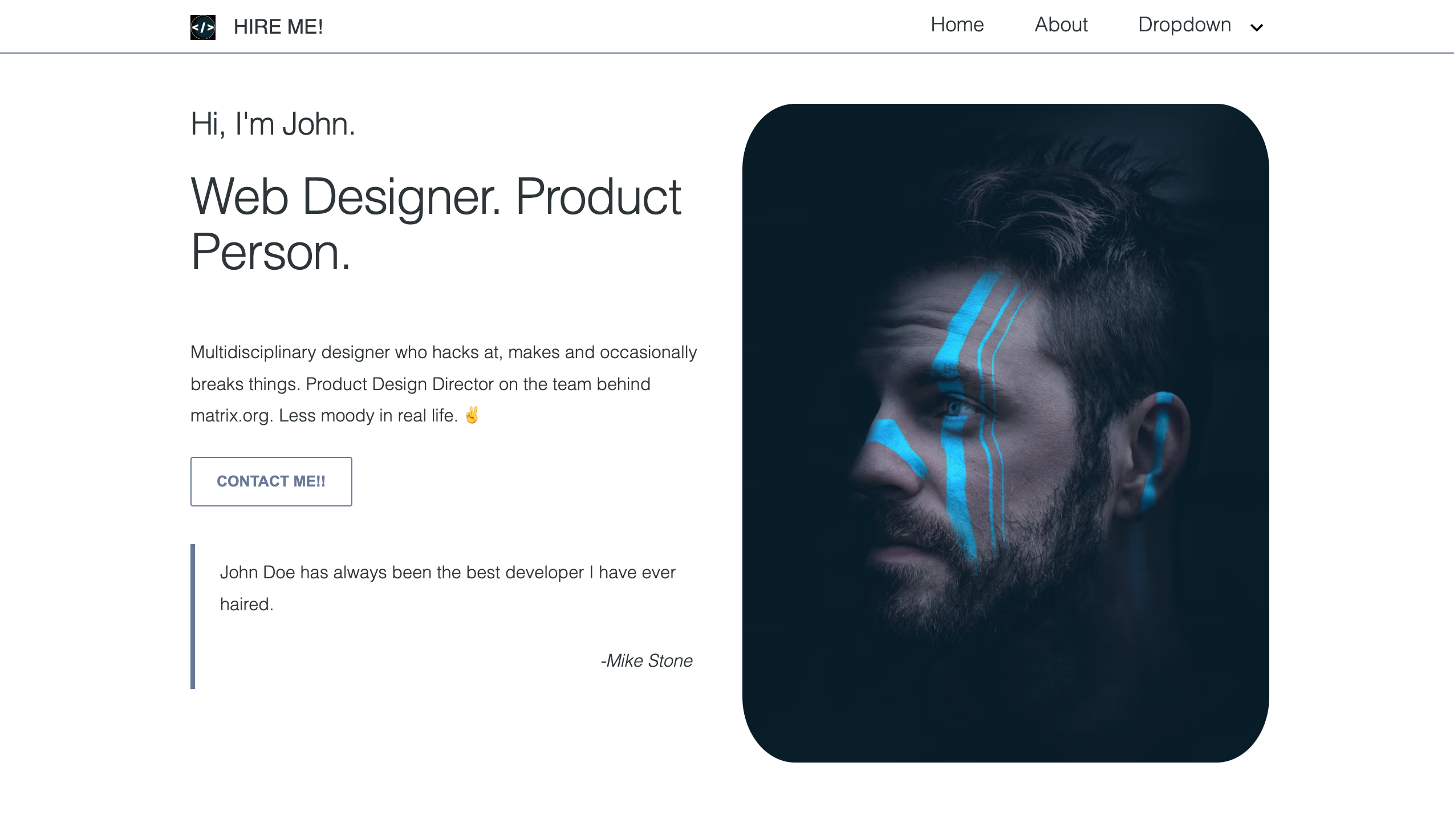Click the vertical bar beside the testimonial

(x=193, y=617)
